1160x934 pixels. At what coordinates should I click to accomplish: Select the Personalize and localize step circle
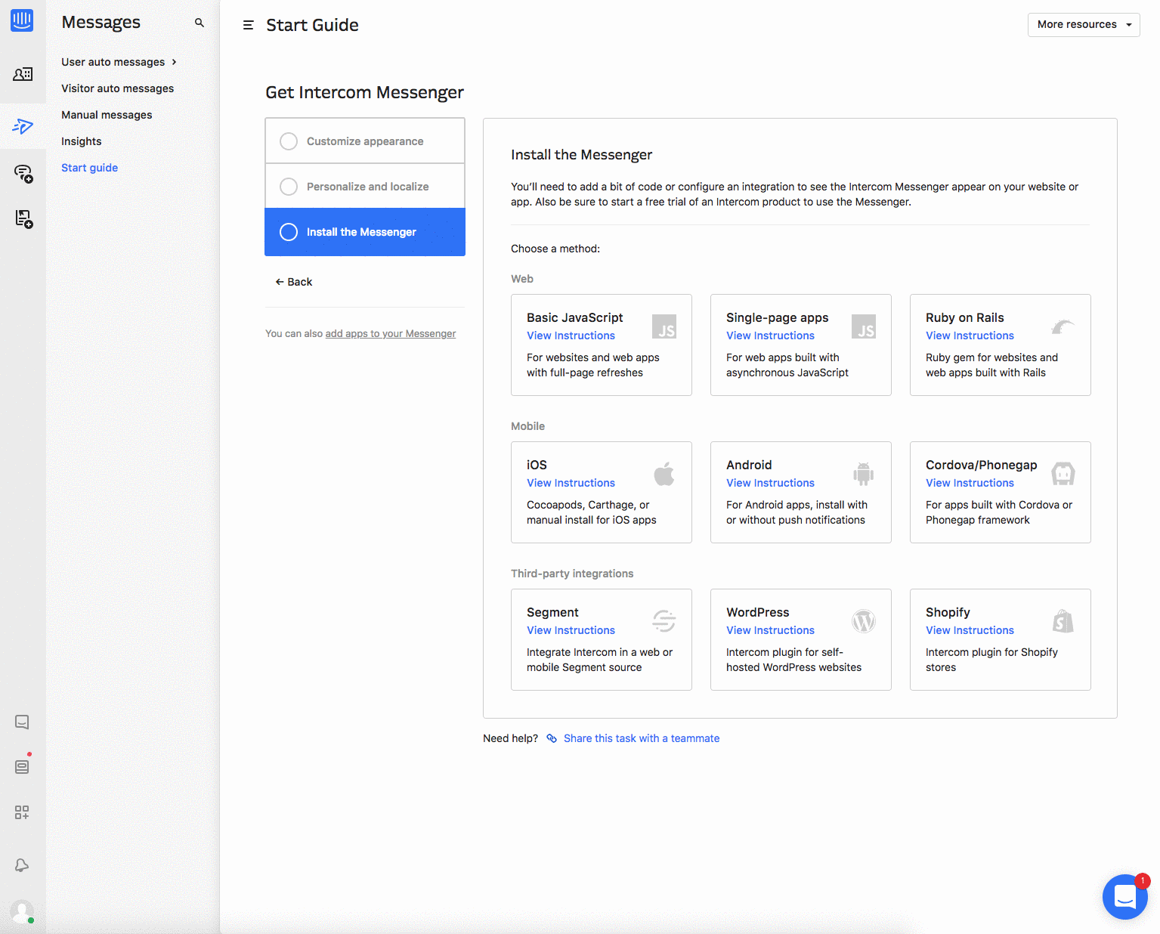(x=289, y=187)
